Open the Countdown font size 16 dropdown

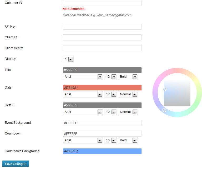coord(110,140)
